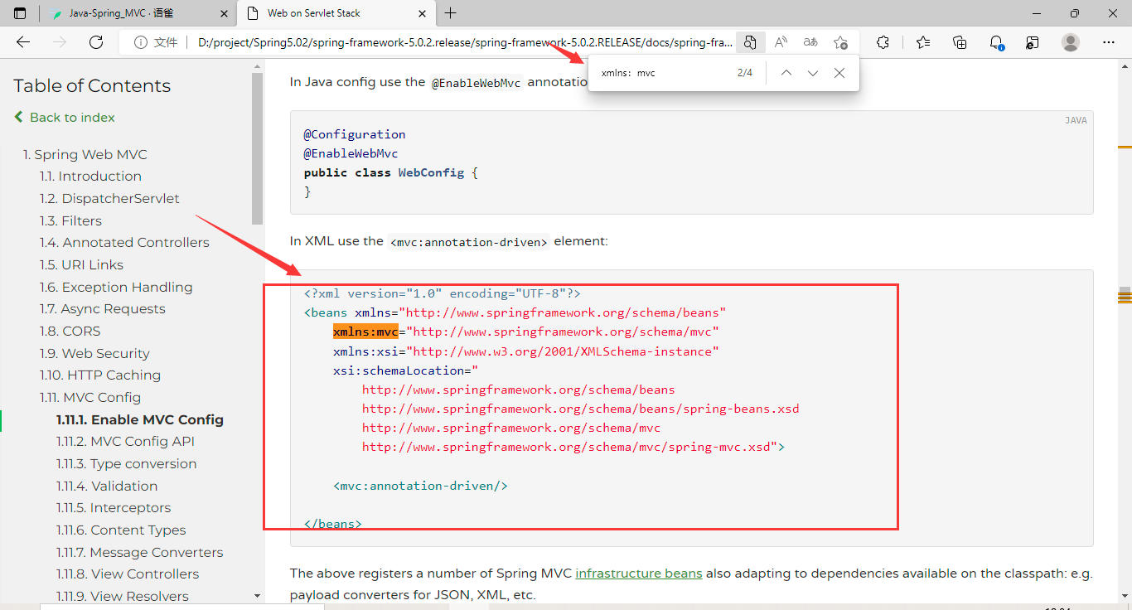Jump to the next find result
Image resolution: width=1132 pixels, height=610 pixels.
[x=813, y=73]
